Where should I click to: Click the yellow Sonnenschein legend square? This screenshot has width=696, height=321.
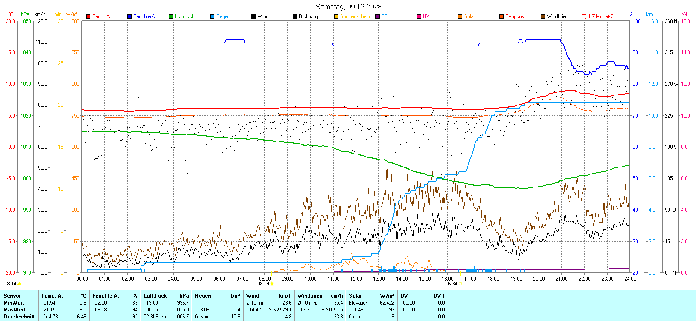coord(336,16)
